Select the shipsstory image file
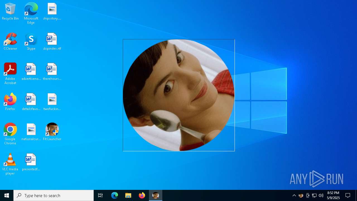Viewport: 357px width, 201px height. coord(52,12)
